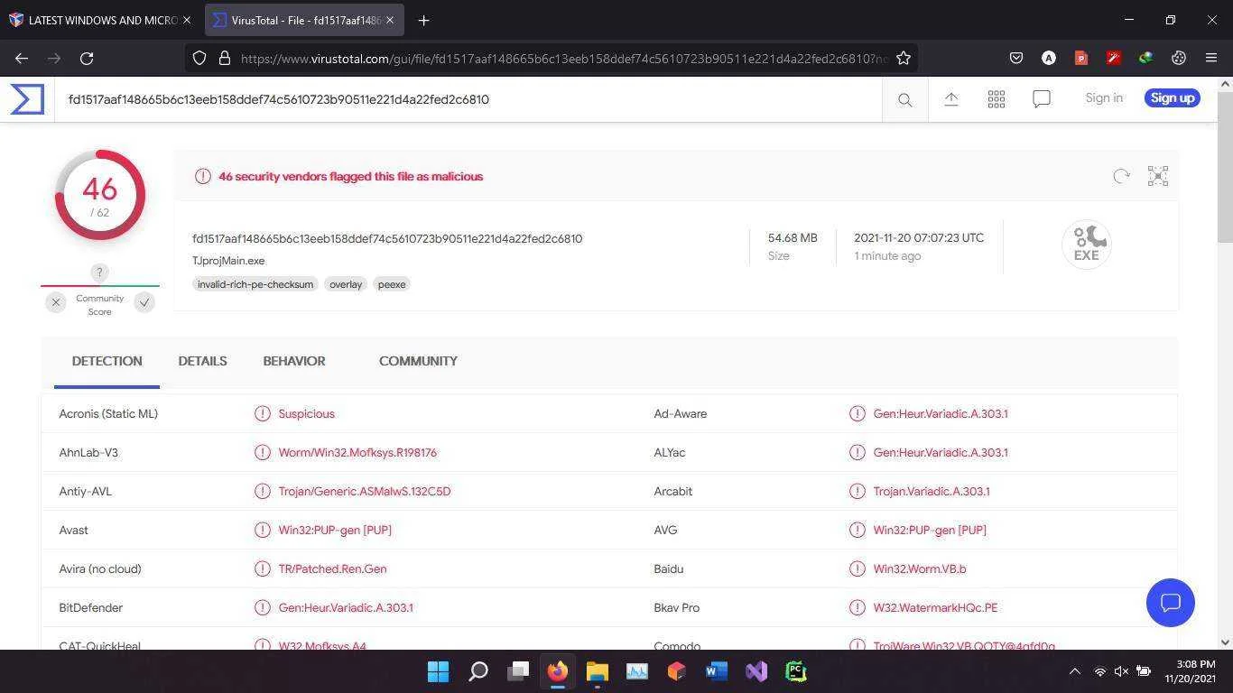Open the VirusTotal apps grid icon

click(997, 98)
